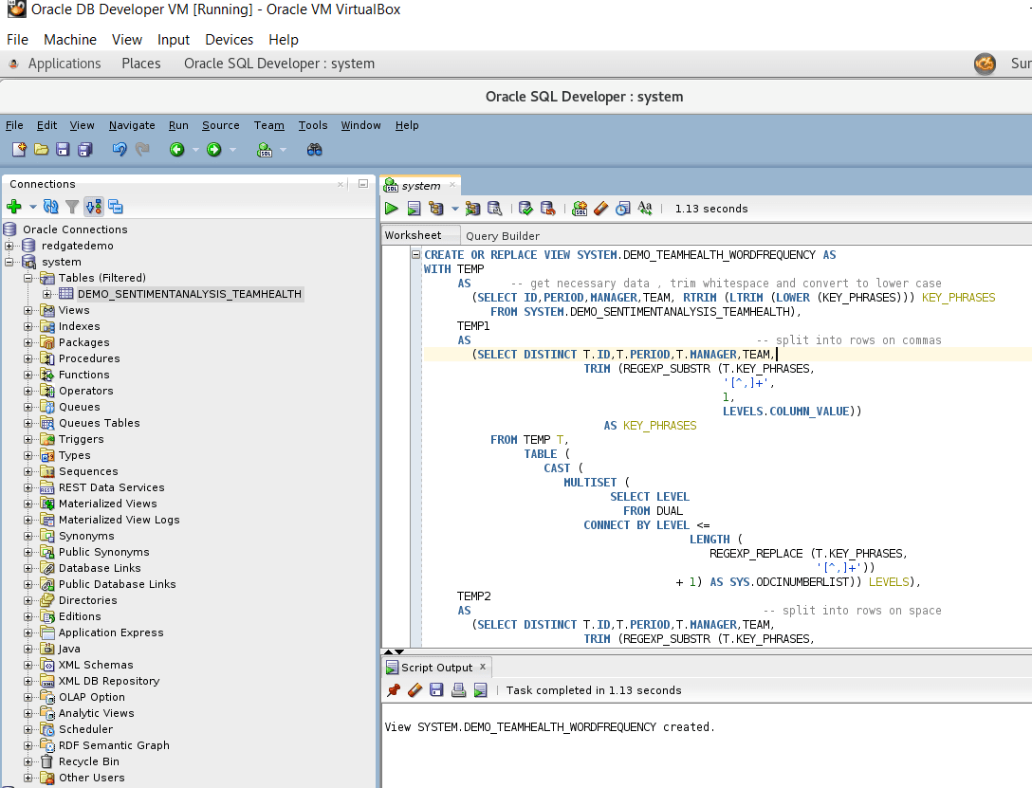This screenshot has height=788, width=1032.
Task: Minimize the Connections panel
Action: (362, 184)
